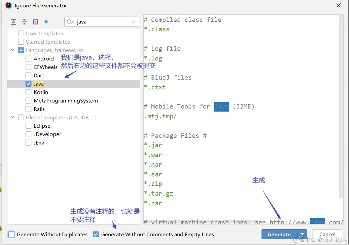This screenshot has height=245, width=349.
Task: Select the Android row label
Action: (44, 59)
